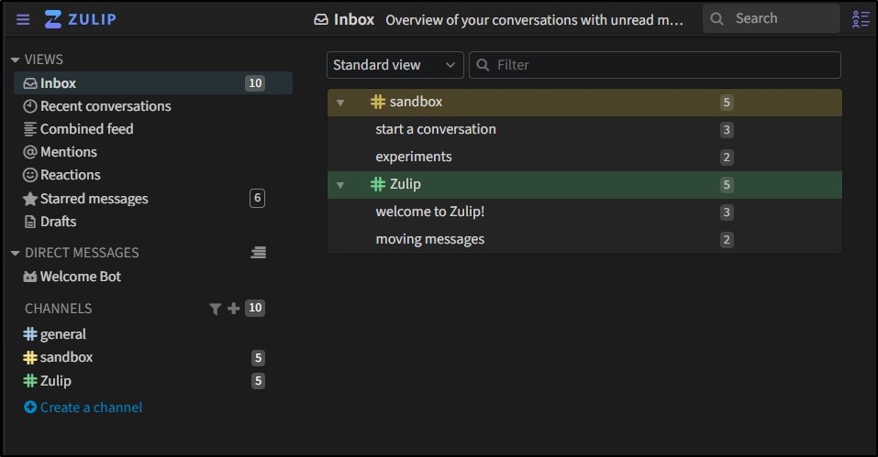This screenshot has width=878, height=457.
Task: Collapse the Zulip channel in inbox
Action: (339, 185)
